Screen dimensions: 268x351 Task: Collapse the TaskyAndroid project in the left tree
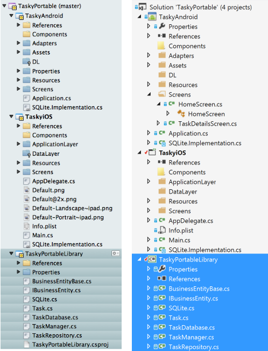[11, 16]
